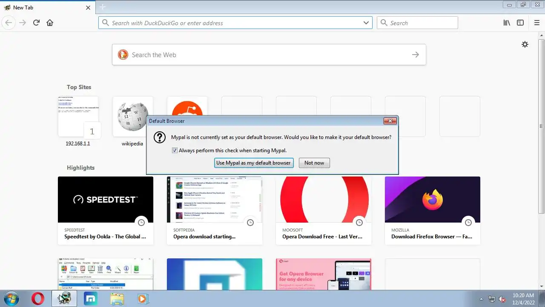Show sidebars icon in toolbar
The width and height of the screenshot is (545, 307).
(x=520, y=23)
